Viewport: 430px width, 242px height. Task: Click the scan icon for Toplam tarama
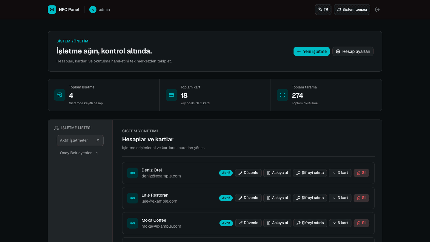click(x=282, y=95)
